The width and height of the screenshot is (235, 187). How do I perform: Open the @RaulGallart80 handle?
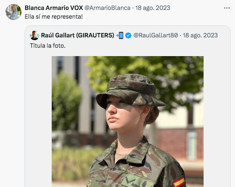point(156,35)
